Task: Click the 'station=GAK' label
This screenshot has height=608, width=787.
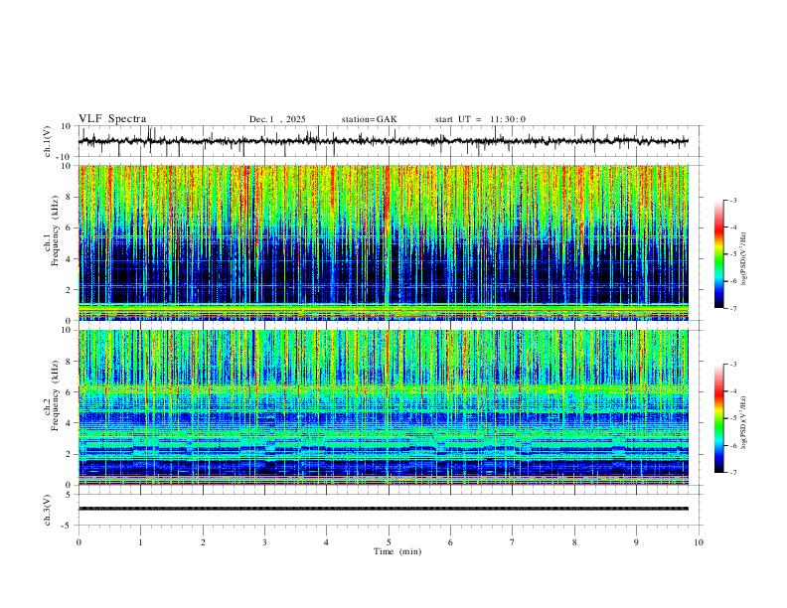Action: click(x=369, y=119)
